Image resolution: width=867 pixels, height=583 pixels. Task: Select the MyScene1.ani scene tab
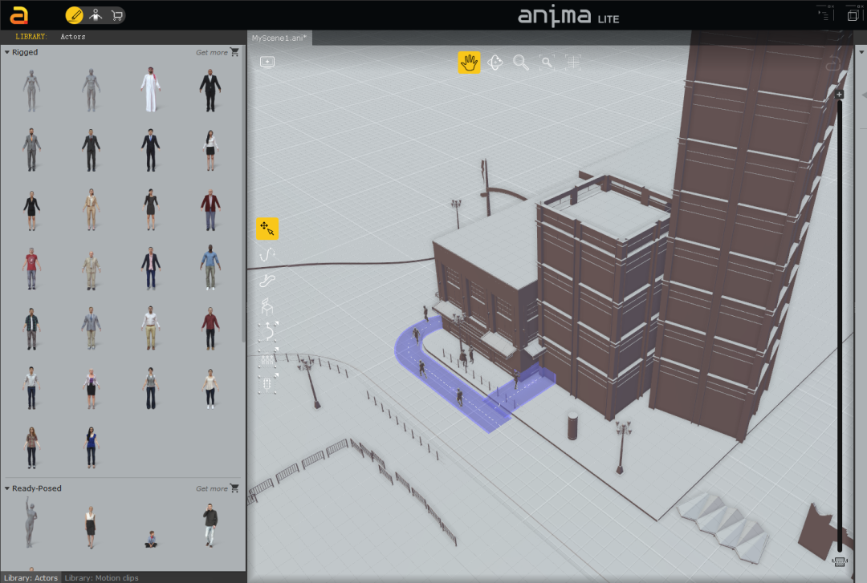pos(279,38)
